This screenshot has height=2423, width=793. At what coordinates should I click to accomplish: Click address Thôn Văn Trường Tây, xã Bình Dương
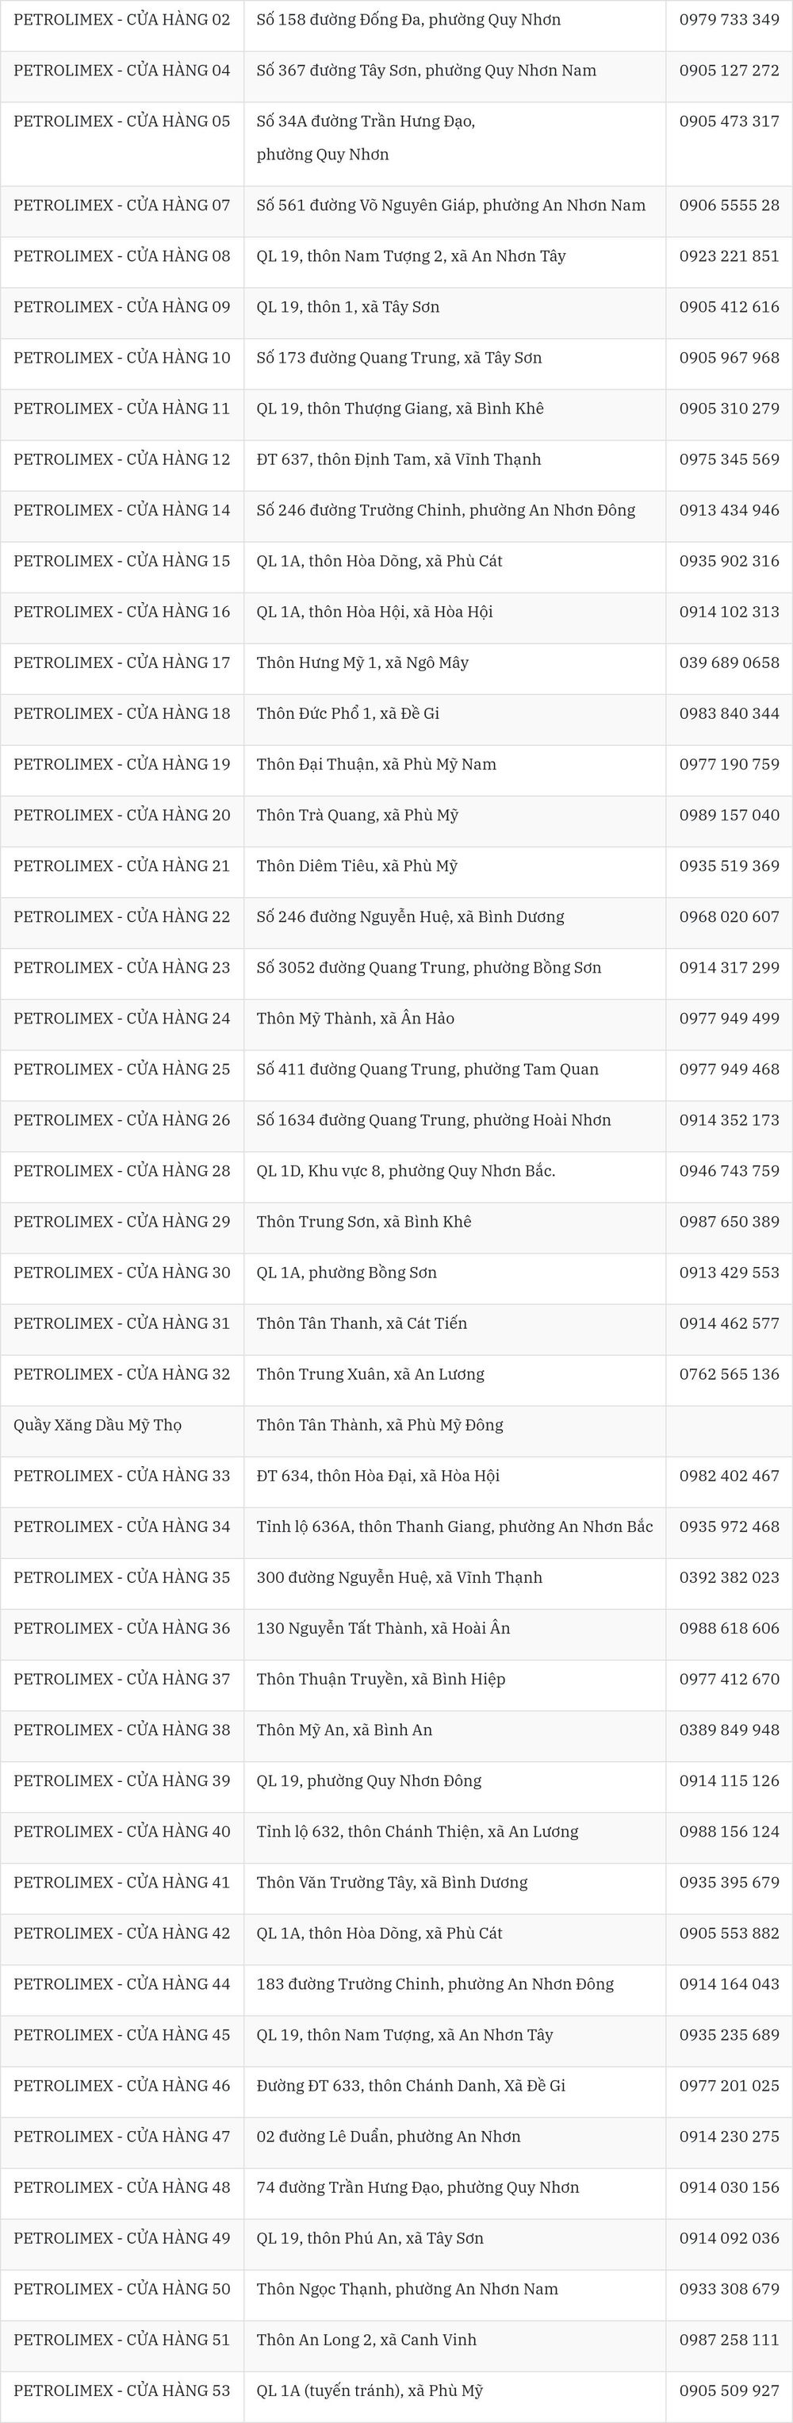(x=393, y=1881)
